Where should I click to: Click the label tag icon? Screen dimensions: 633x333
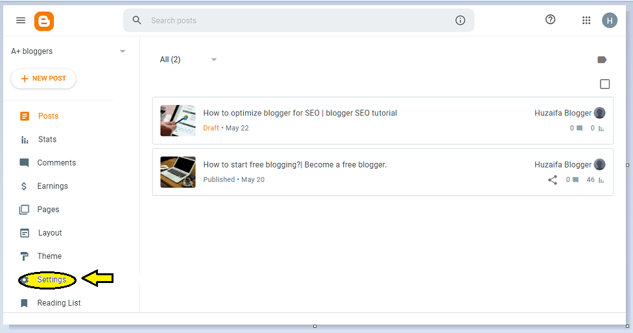[x=602, y=60]
